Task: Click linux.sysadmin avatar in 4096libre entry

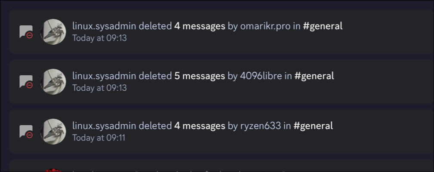Action: 53,82
